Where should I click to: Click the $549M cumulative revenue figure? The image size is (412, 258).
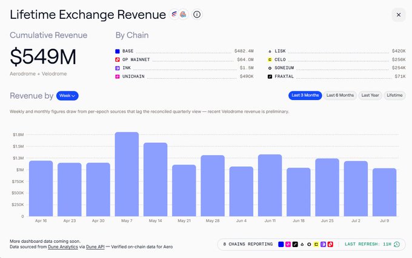[43, 57]
